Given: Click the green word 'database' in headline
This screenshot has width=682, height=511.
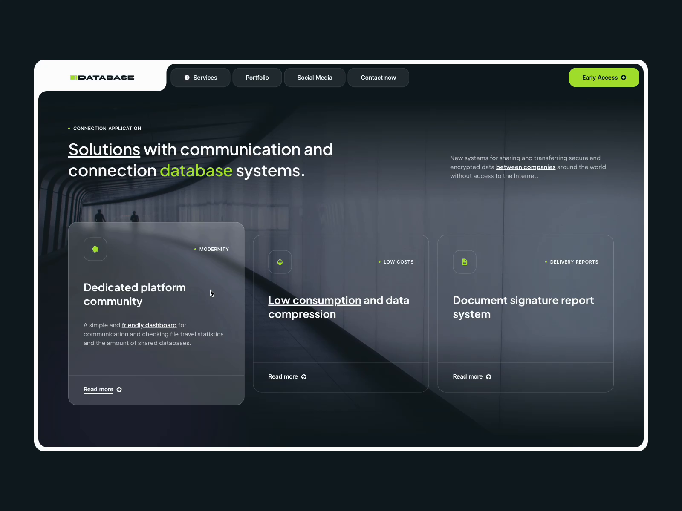Looking at the screenshot, I should tap(196, 171).
